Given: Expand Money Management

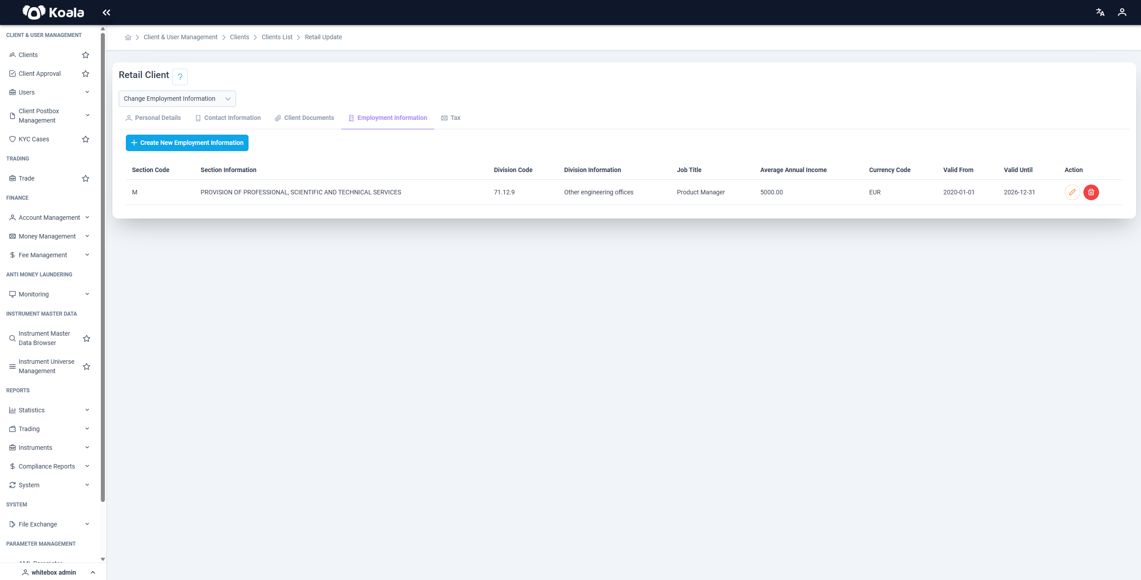Looking at the screenshot, I should coord(49,236).
